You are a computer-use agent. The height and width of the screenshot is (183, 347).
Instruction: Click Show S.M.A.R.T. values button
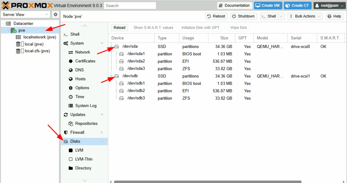point(154,28)
